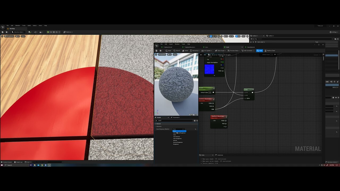The image size is (340, 191).
Task: Collapse the Material category
Action: pyautogui.click(x=155, y=124)
